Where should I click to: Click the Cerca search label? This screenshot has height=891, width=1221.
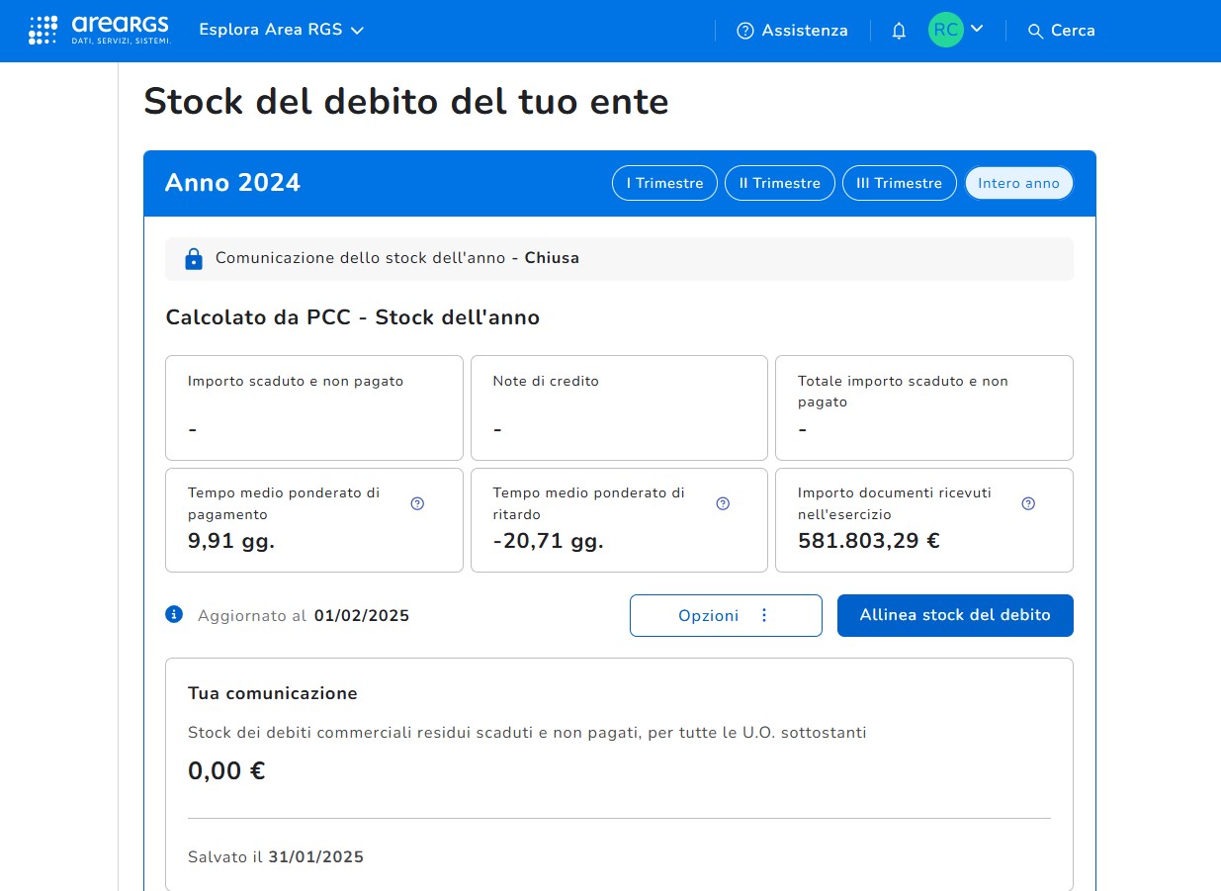(x=1073, y=31)
